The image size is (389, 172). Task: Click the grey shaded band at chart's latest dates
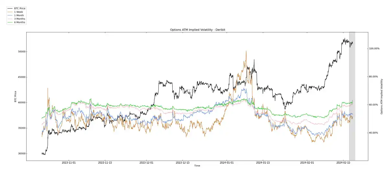point(352,96)
